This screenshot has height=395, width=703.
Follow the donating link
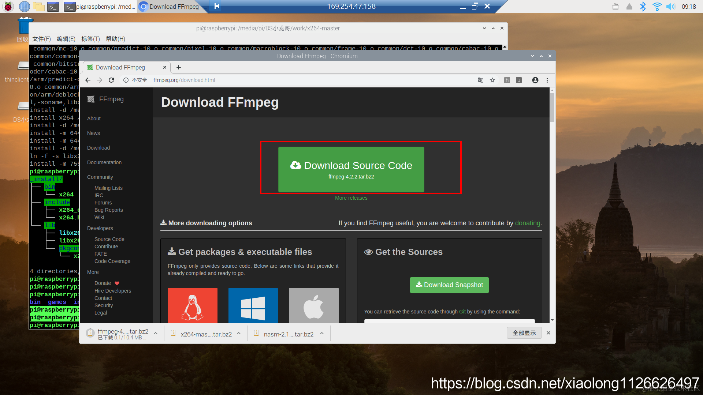(x=528, y=223)
